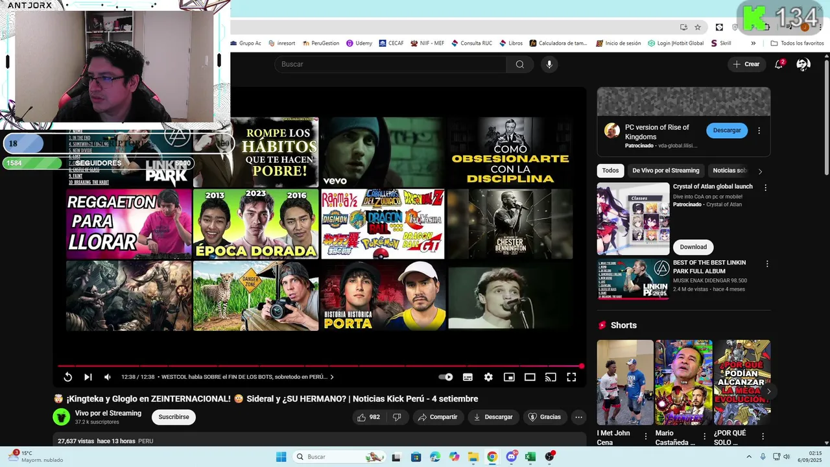
Task: Open Microsoft Store from the taskbar
Action: [x=416, y=457]
